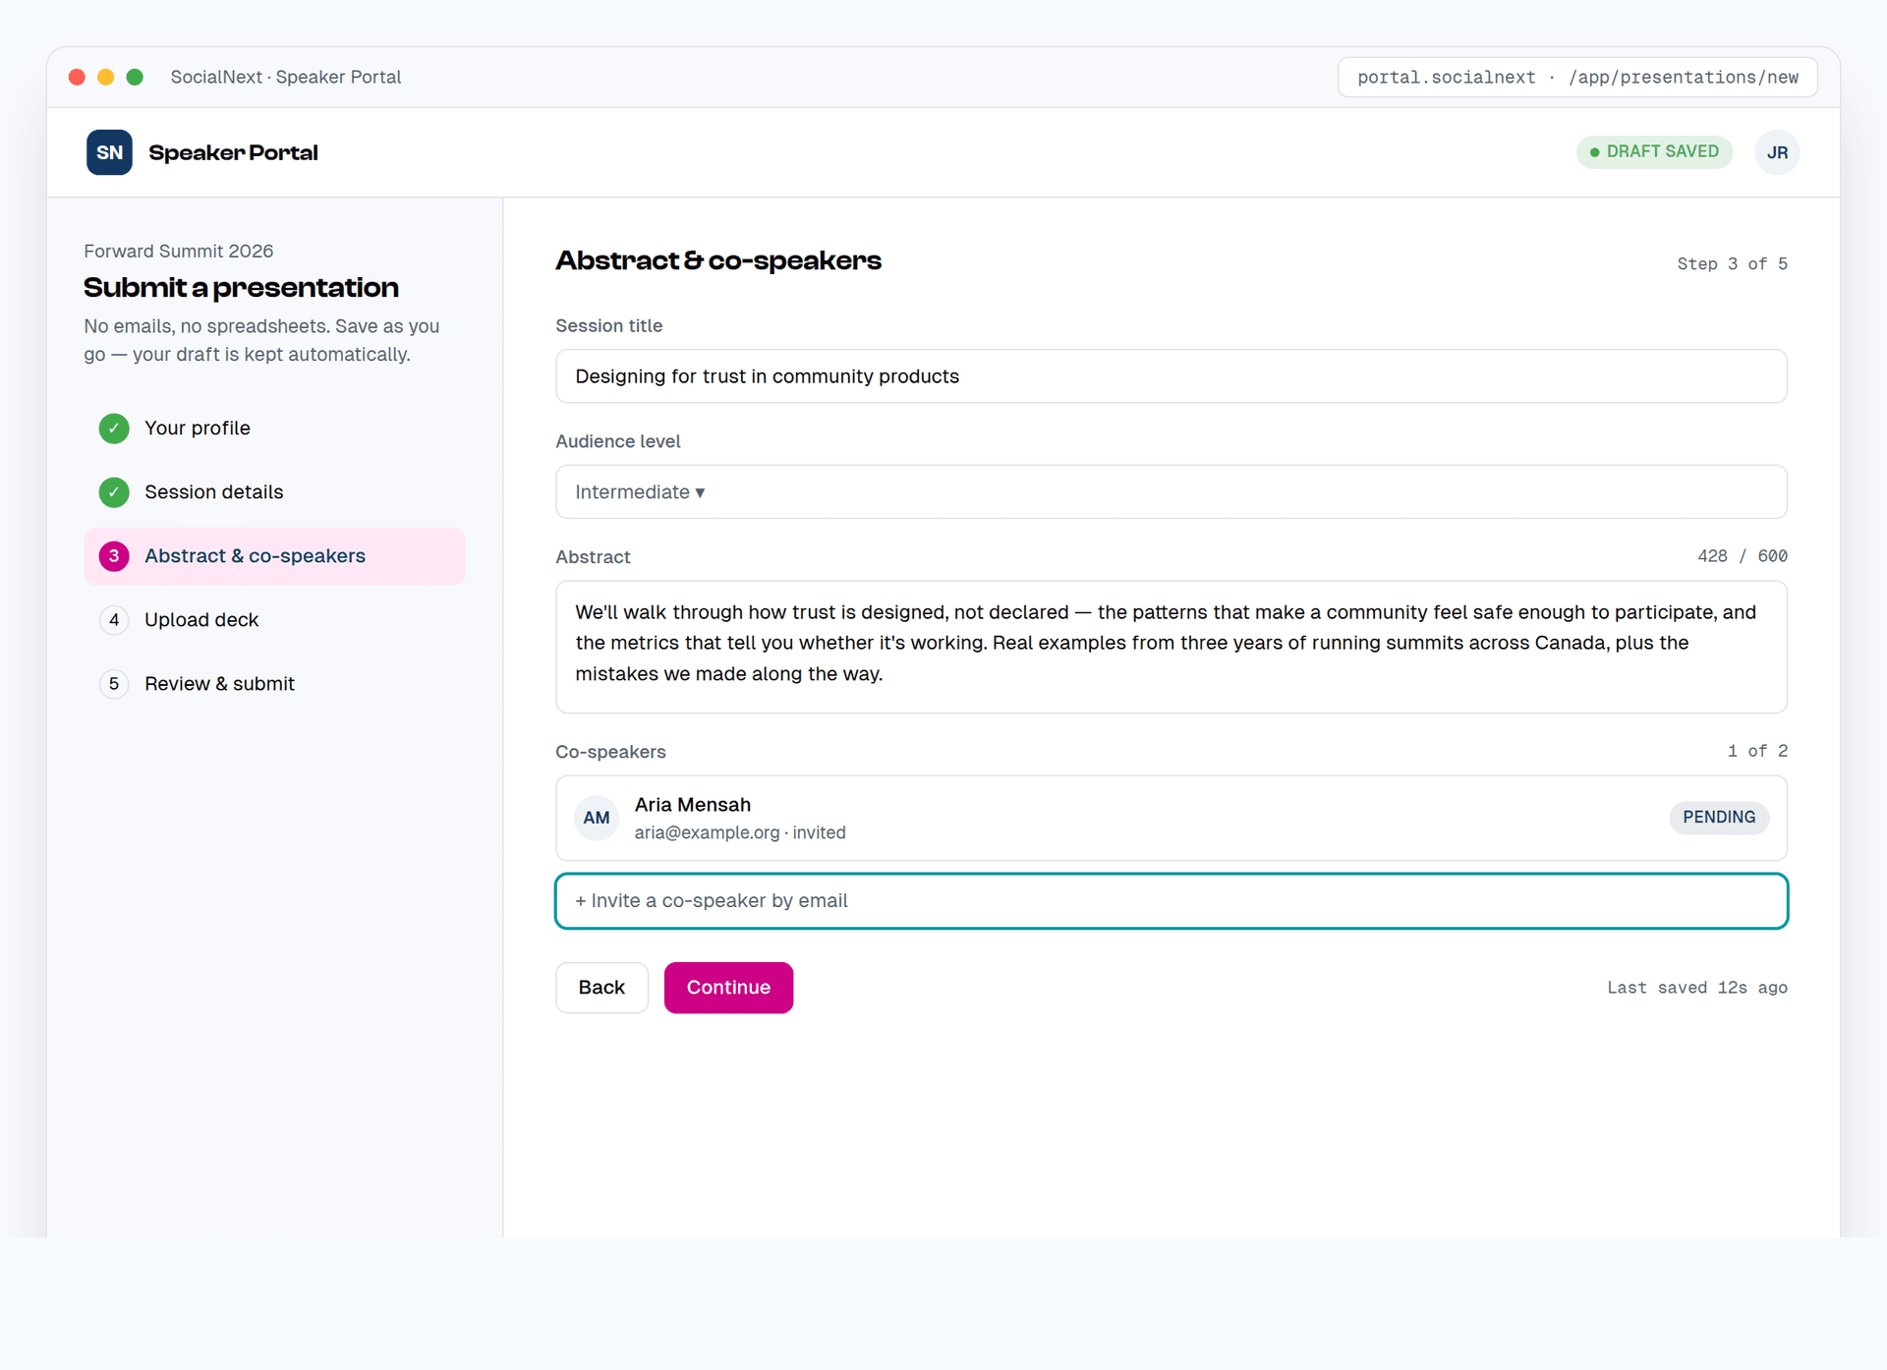Select the Abstract & co-speakers step
Viewport: 1887px width, 1370px height.
274,556
